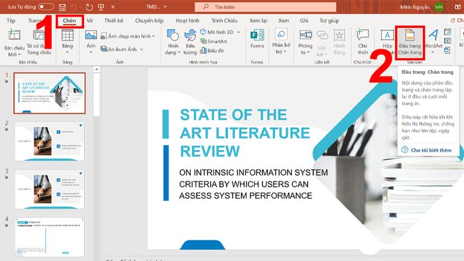The width and height of the screenshot is (464, 261).
Task: Select slide 2 thumbnail
Action: [x=50, y=141]
